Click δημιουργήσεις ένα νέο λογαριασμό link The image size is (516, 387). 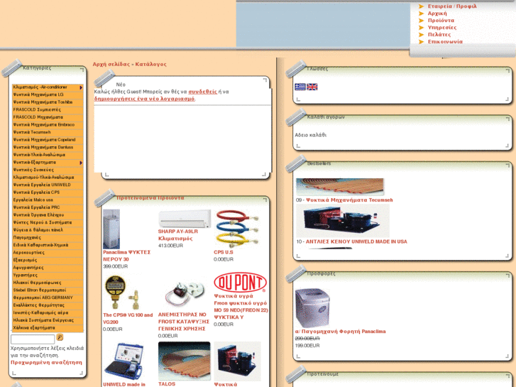coord(144,99)
